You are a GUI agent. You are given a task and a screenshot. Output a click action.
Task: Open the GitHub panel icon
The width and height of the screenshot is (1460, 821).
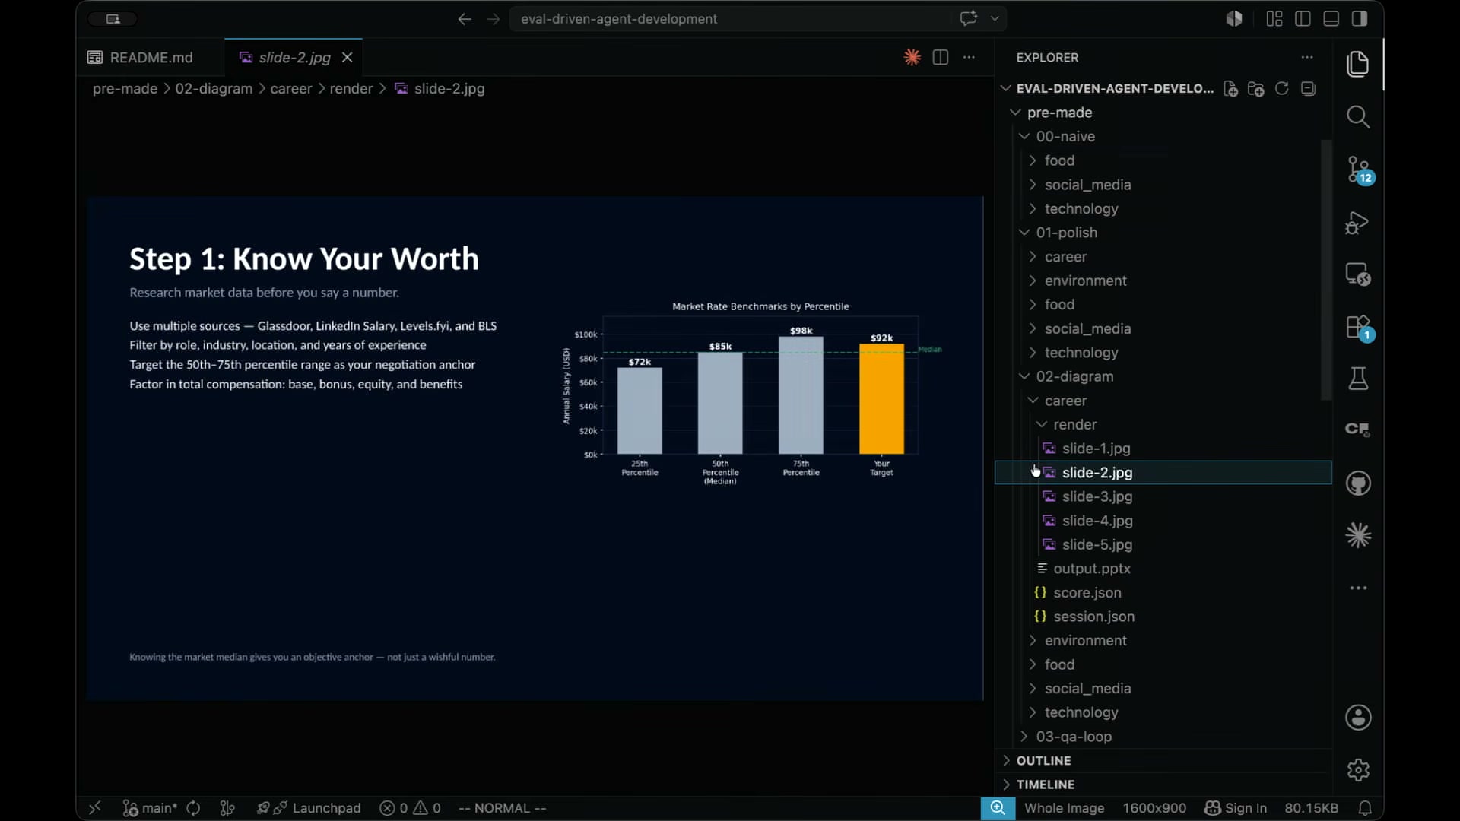[1358, 483]
